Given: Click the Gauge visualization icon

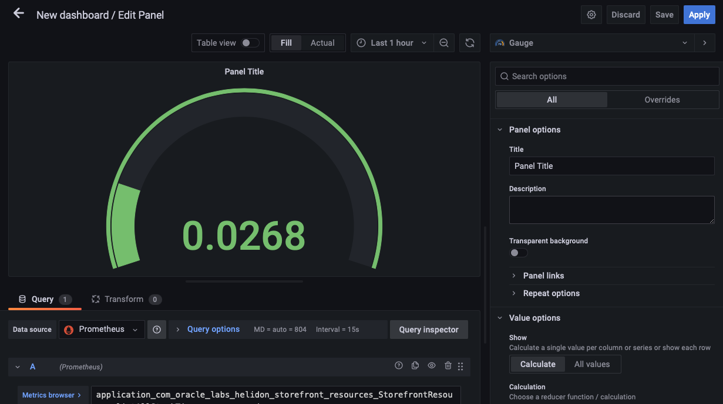Looking at the screenshot, I should click(500, 43).
